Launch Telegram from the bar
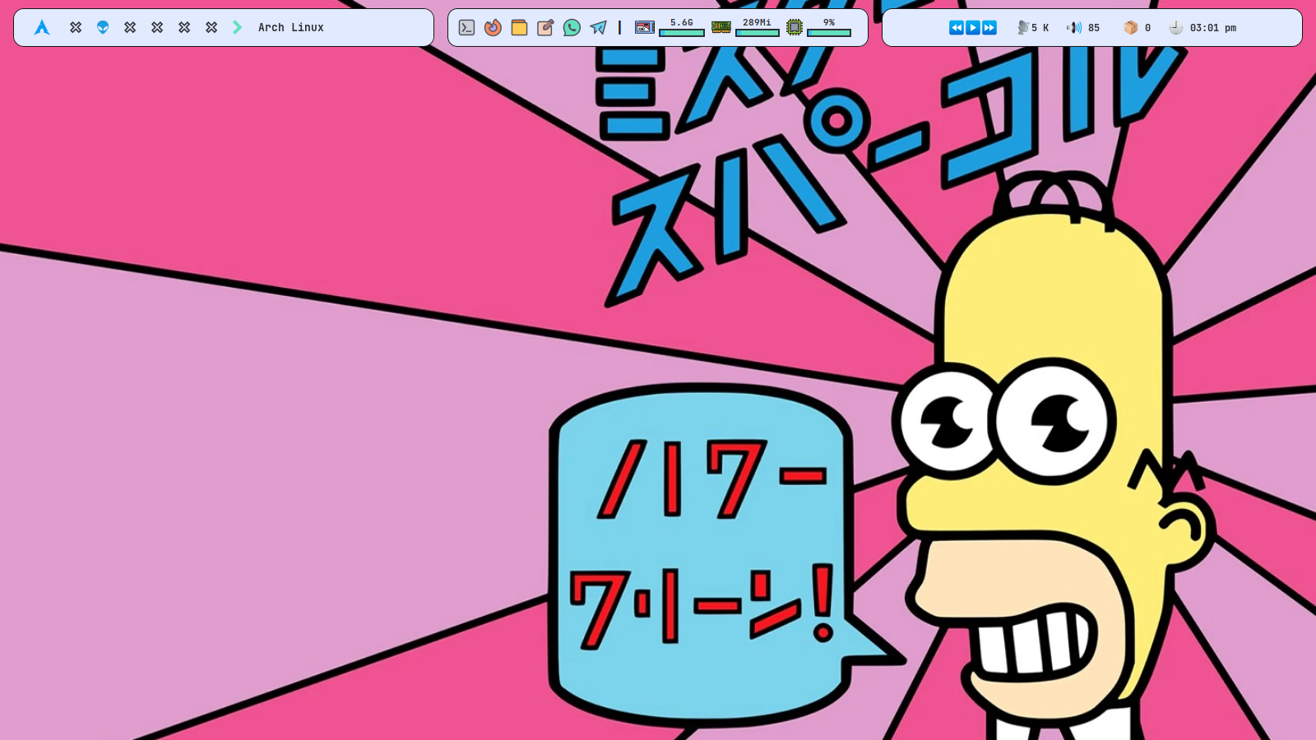This screenshot has height=740, width=1316. pyautogui.click(x=598, y=28)
